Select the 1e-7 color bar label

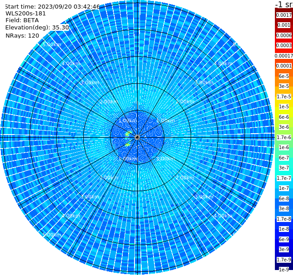click(284, 188)
